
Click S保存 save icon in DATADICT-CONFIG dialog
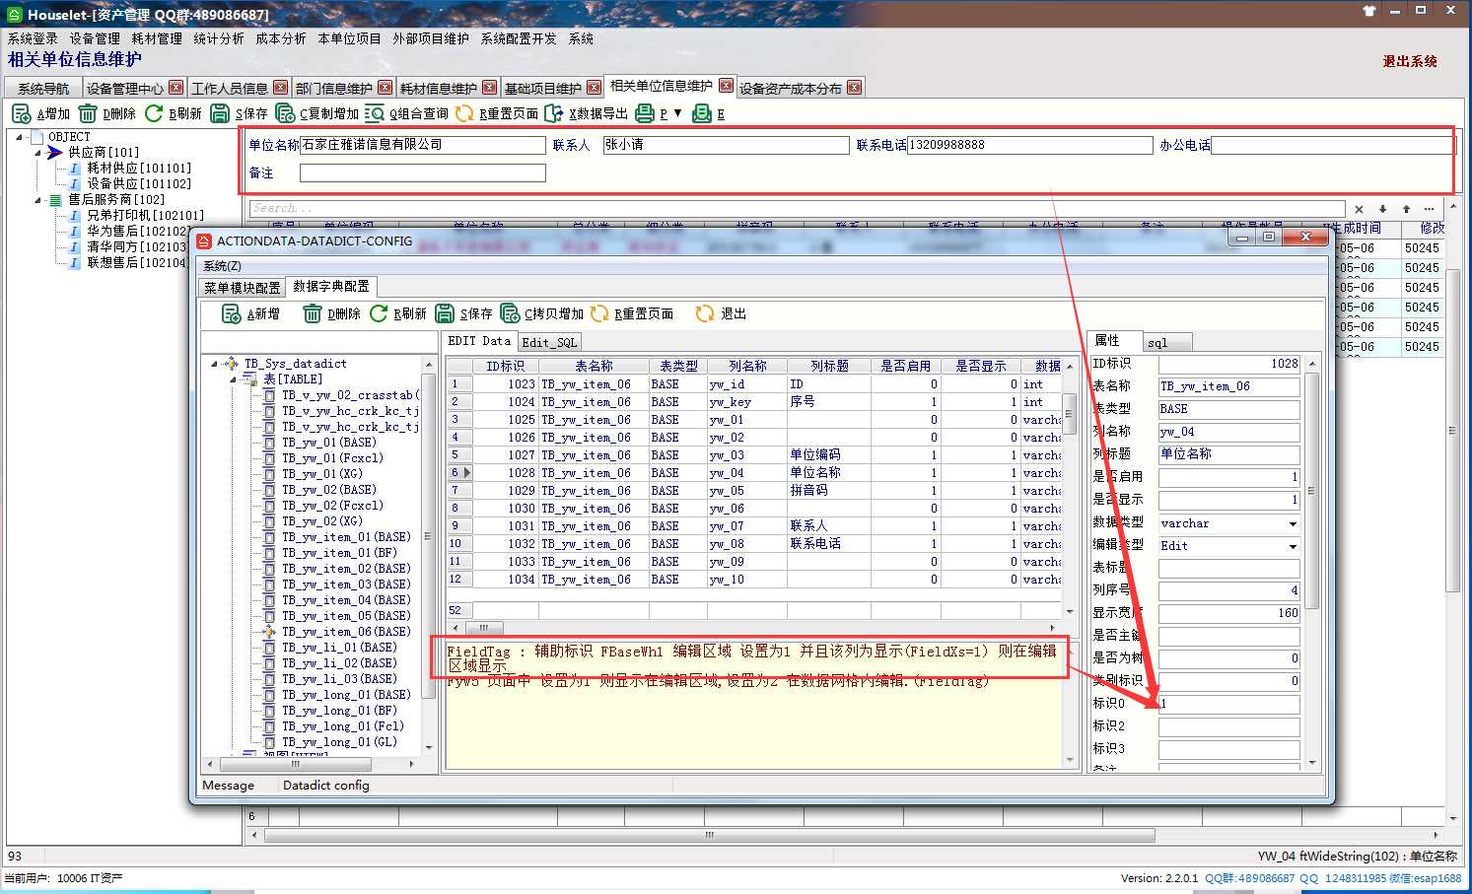click(x=445, y=314)
